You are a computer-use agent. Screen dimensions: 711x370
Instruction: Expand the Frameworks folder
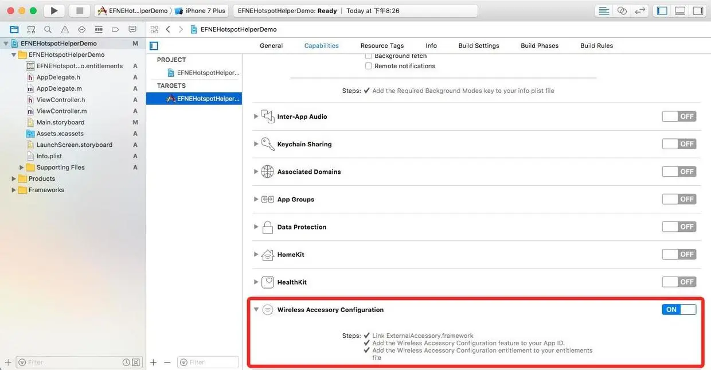14,190
